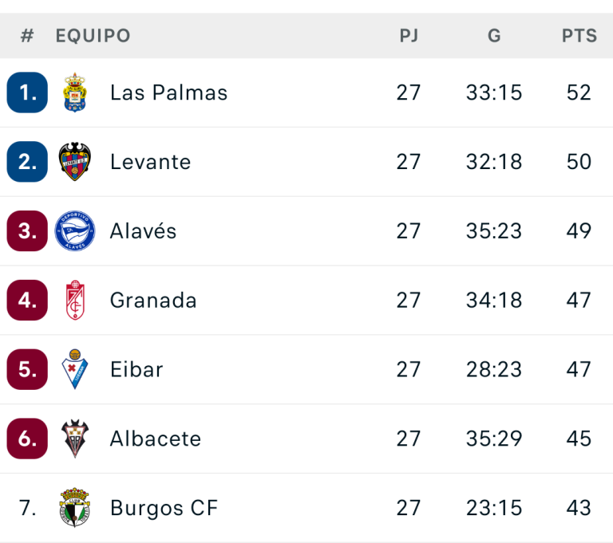613x543 pixels.
Task: Click the Burgos CF club crest
Action: click(x=75, y=508)
